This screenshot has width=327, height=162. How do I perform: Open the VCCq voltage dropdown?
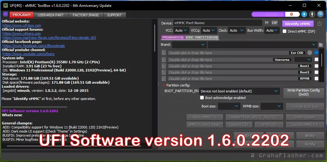[x=209, y=30]
